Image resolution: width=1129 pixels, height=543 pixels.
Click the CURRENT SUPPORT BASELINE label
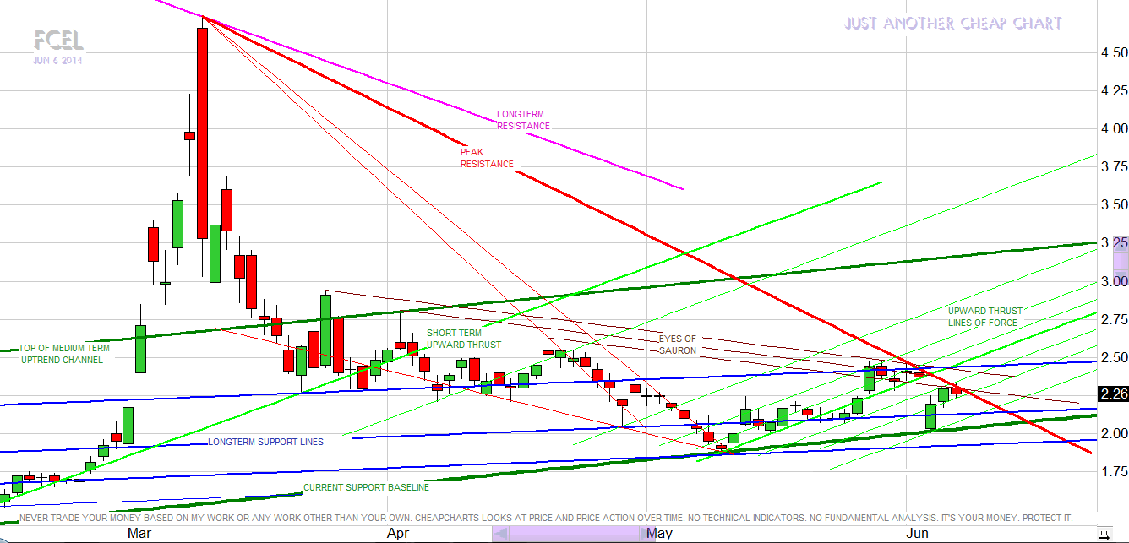click(366, 487)
